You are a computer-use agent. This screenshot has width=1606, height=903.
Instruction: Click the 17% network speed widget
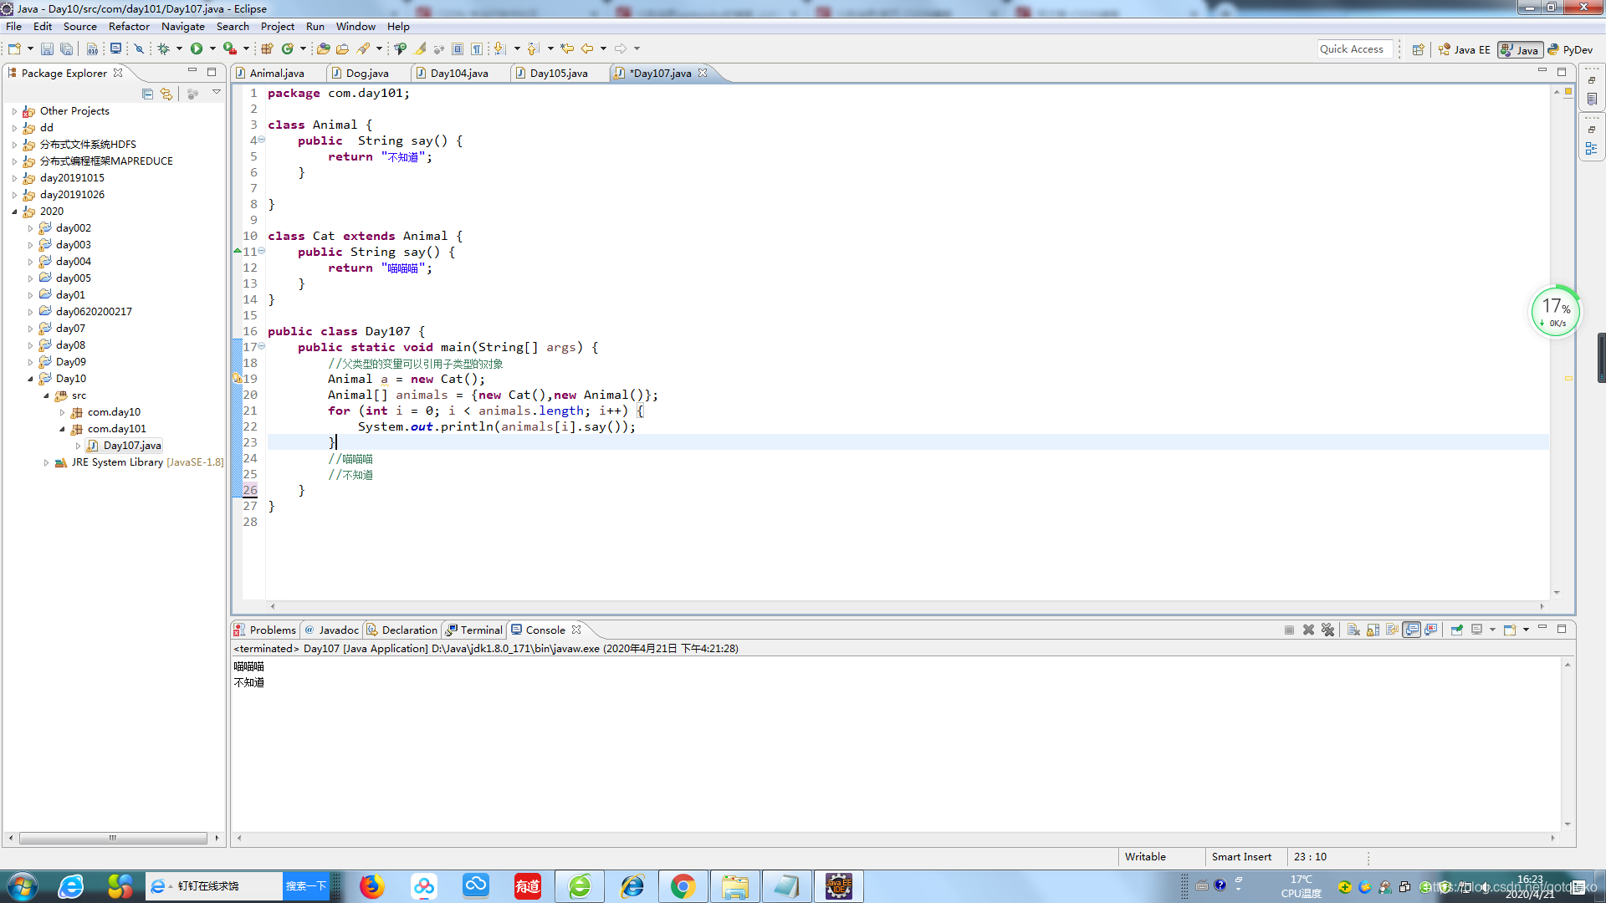click(x=1556, y=311)
